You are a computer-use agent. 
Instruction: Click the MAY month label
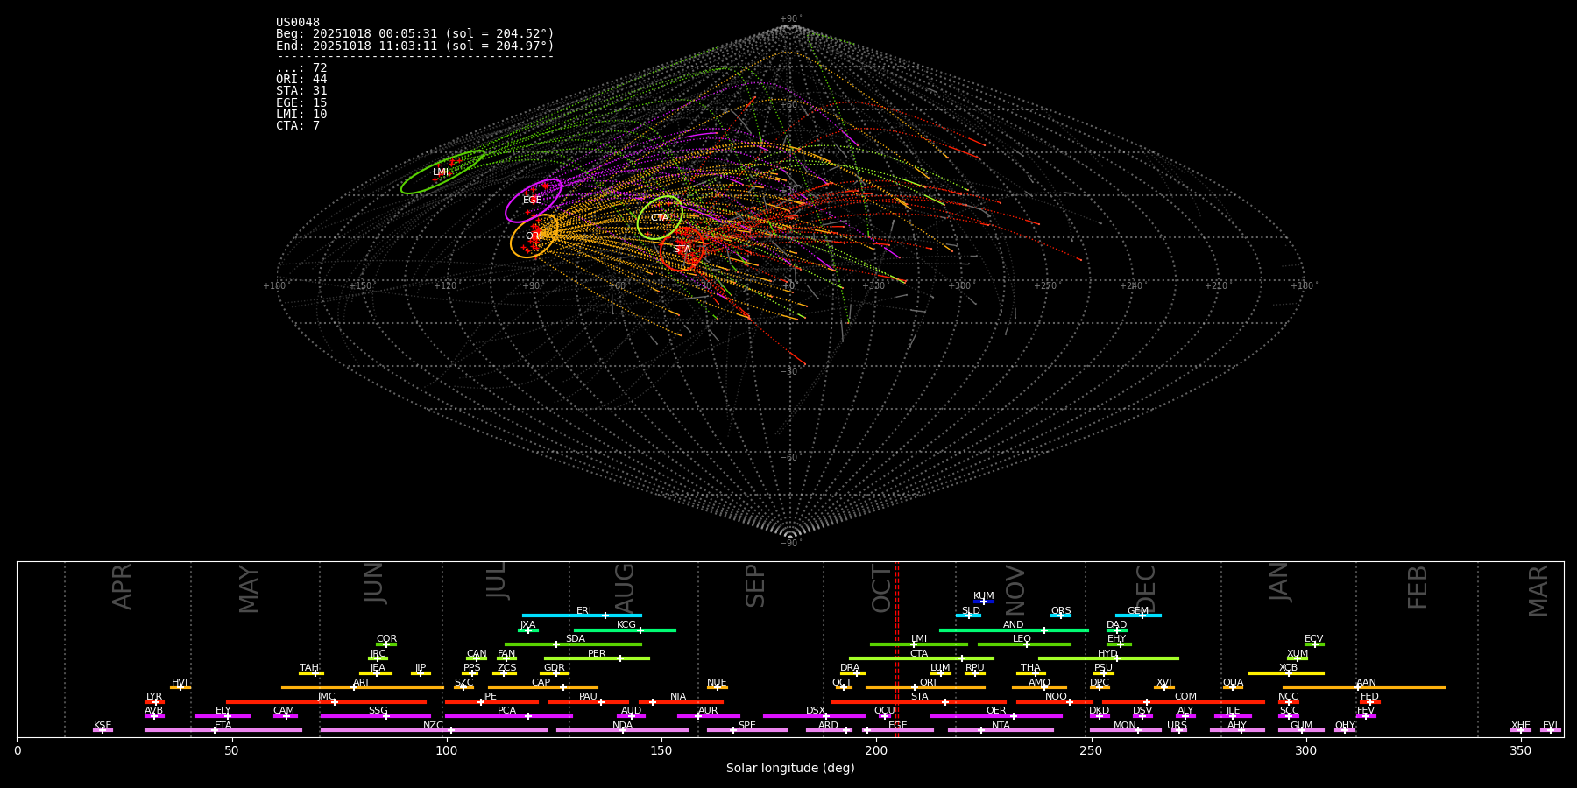[249, 588]
